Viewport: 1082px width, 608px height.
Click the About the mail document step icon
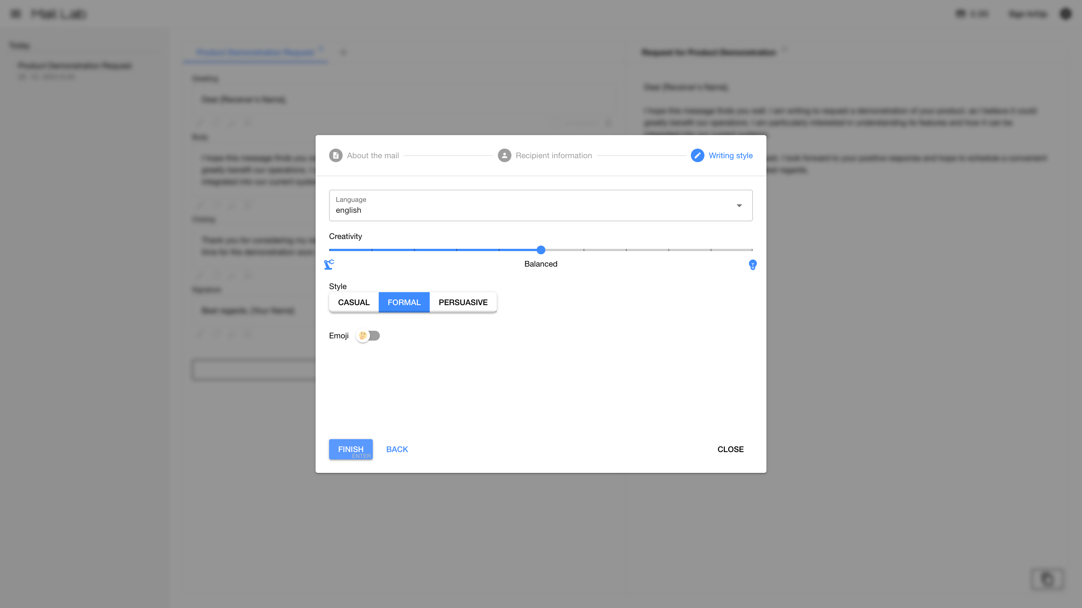click(336, 155)
